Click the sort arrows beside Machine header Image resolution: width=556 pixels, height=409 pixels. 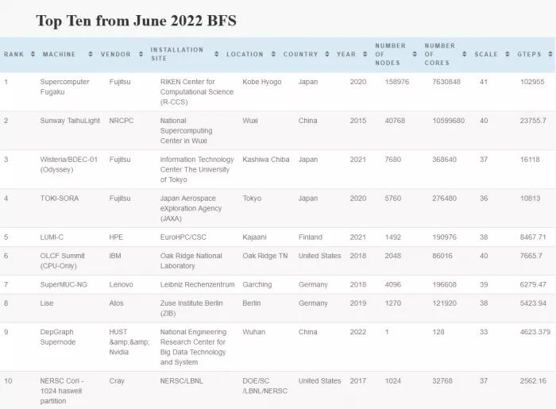(x=91, y=54)
